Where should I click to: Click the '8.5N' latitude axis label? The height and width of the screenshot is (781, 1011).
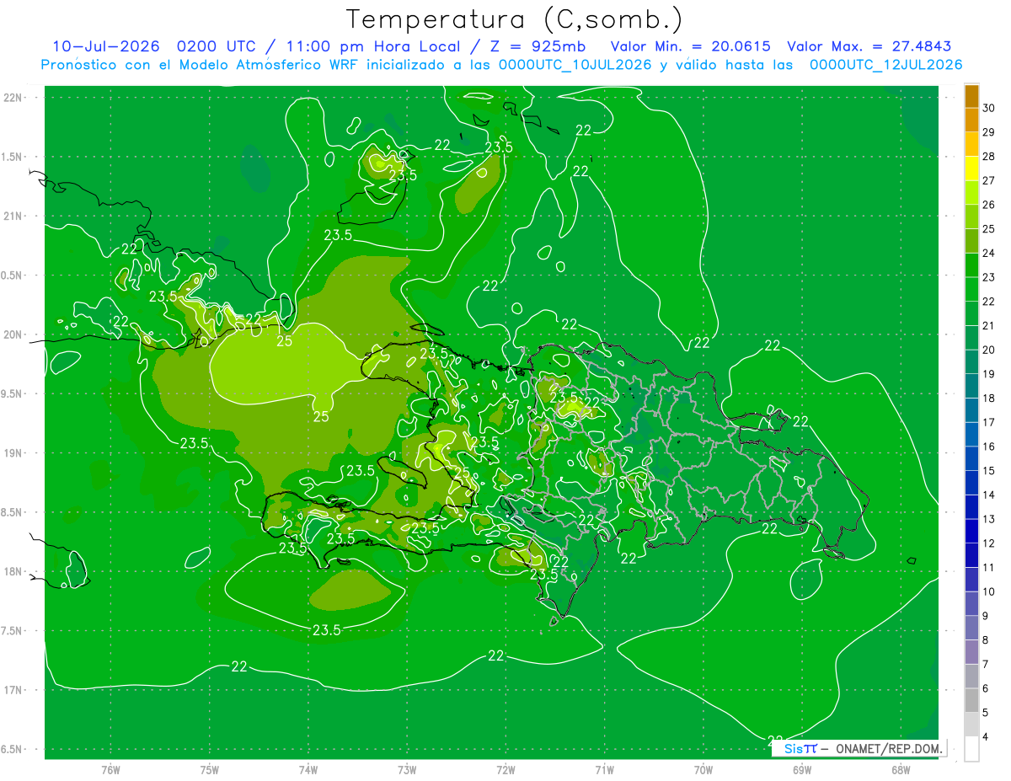[x=13, y=512]
